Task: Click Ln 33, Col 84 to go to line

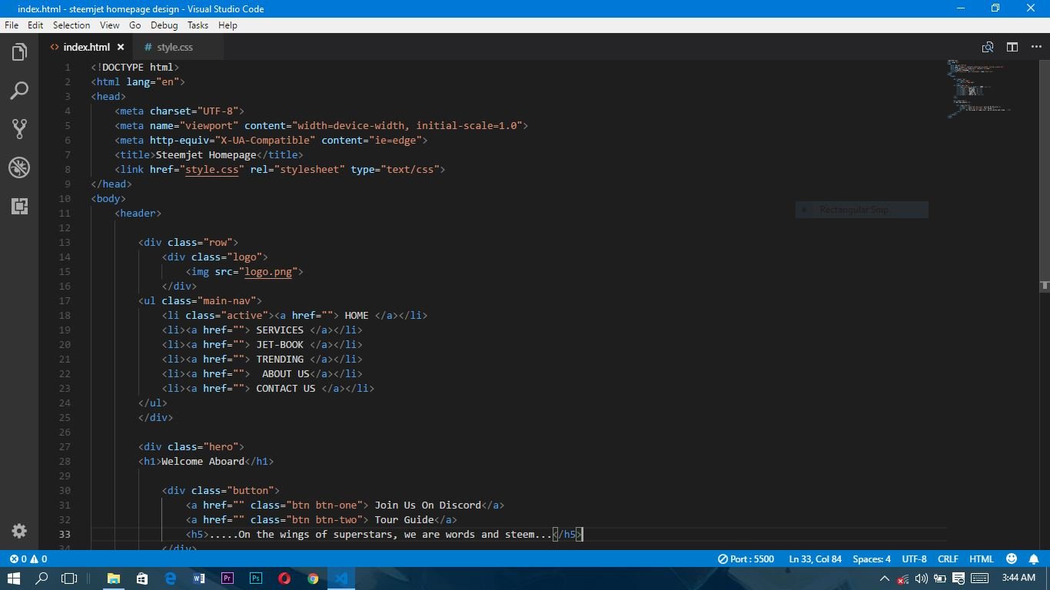Action: (x=815, y=559)
